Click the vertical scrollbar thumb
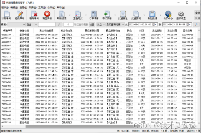 [199, 40]
